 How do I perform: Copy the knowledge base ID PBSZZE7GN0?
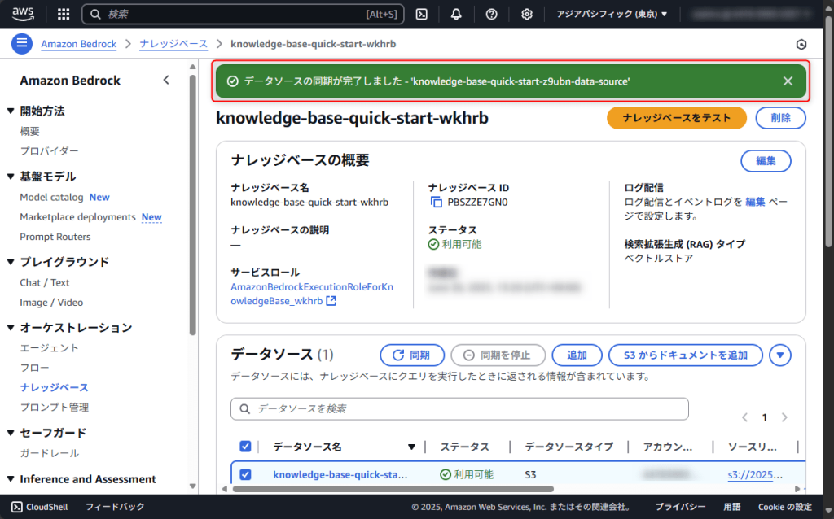point(437,203)
